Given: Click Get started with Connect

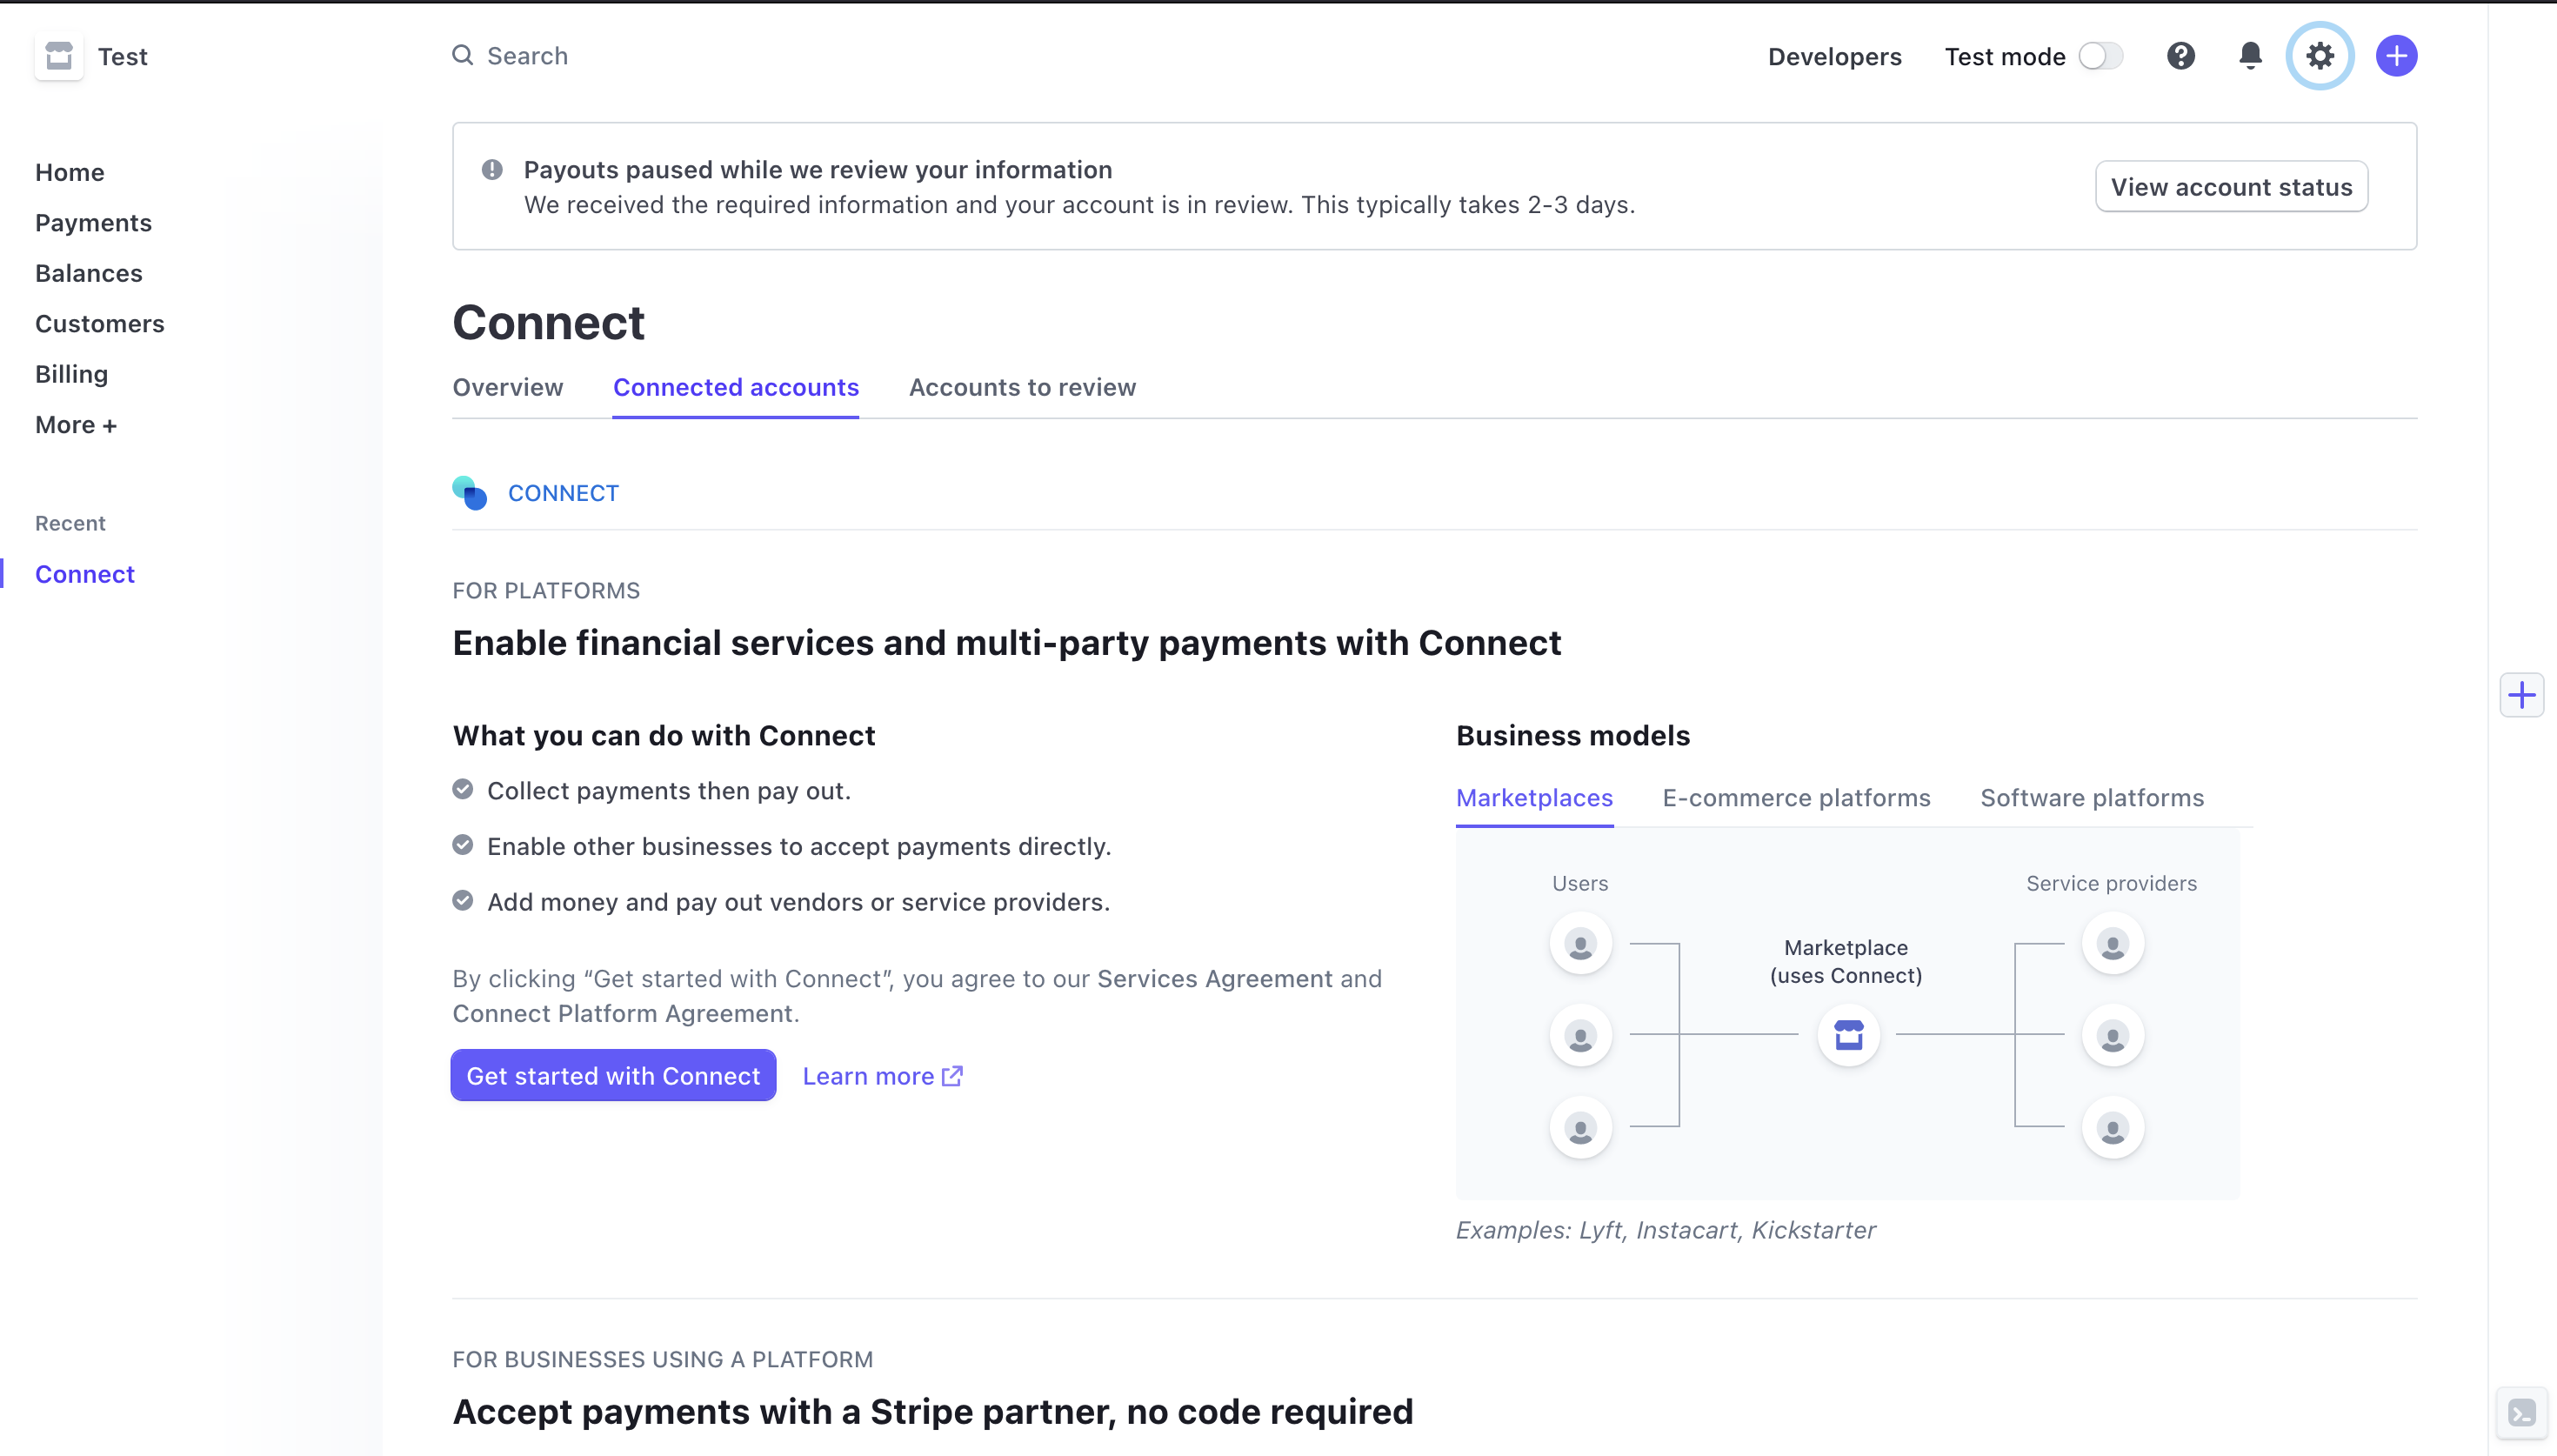Looking at the screenshot, I should tap(613, 1075).
